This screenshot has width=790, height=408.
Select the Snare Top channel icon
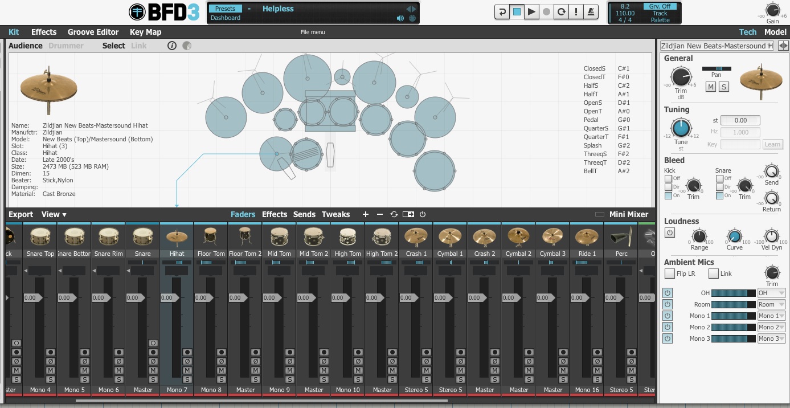40,236
